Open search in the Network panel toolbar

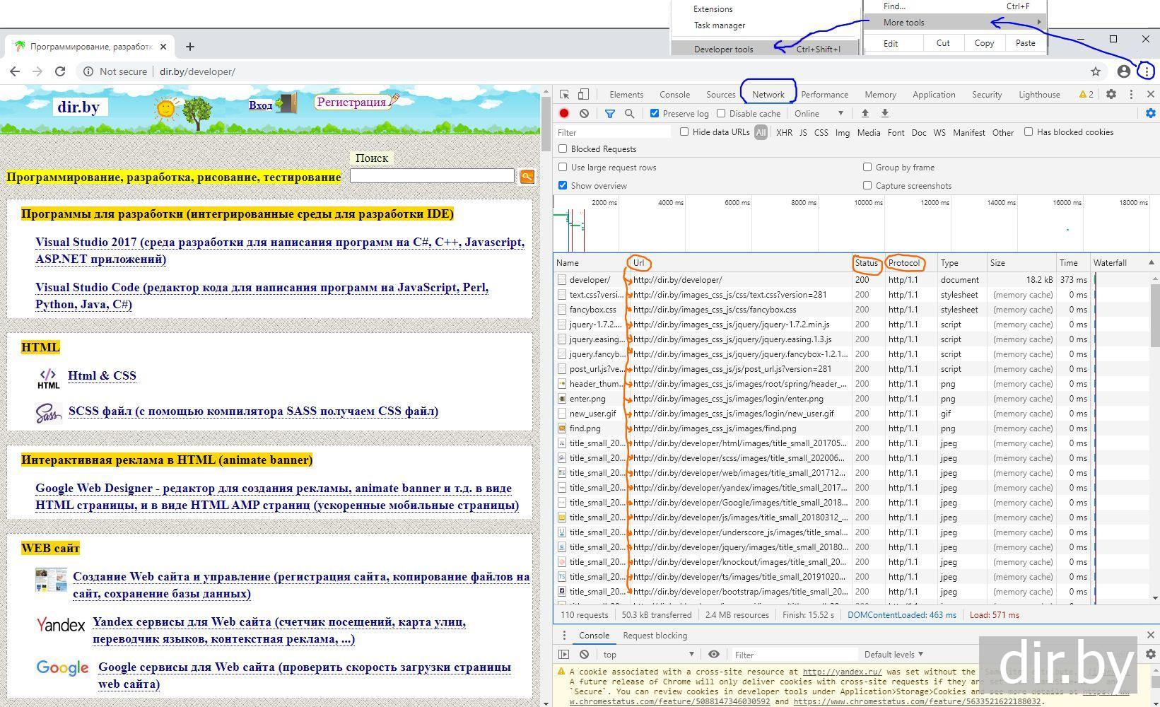[629, 113]
